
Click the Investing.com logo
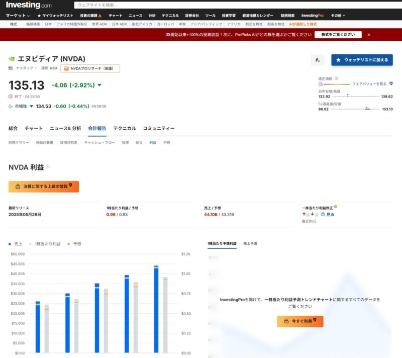(29, 5)
